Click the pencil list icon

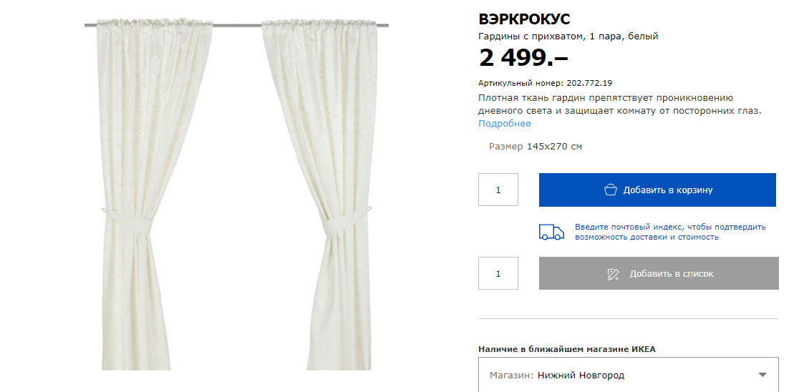tap(614, 274)
